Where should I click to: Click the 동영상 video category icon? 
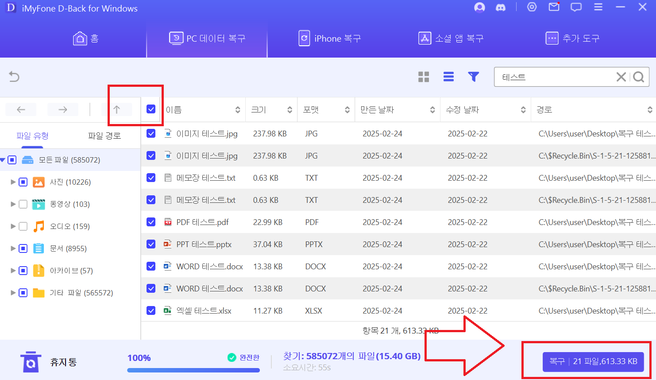tap(39, 204)
